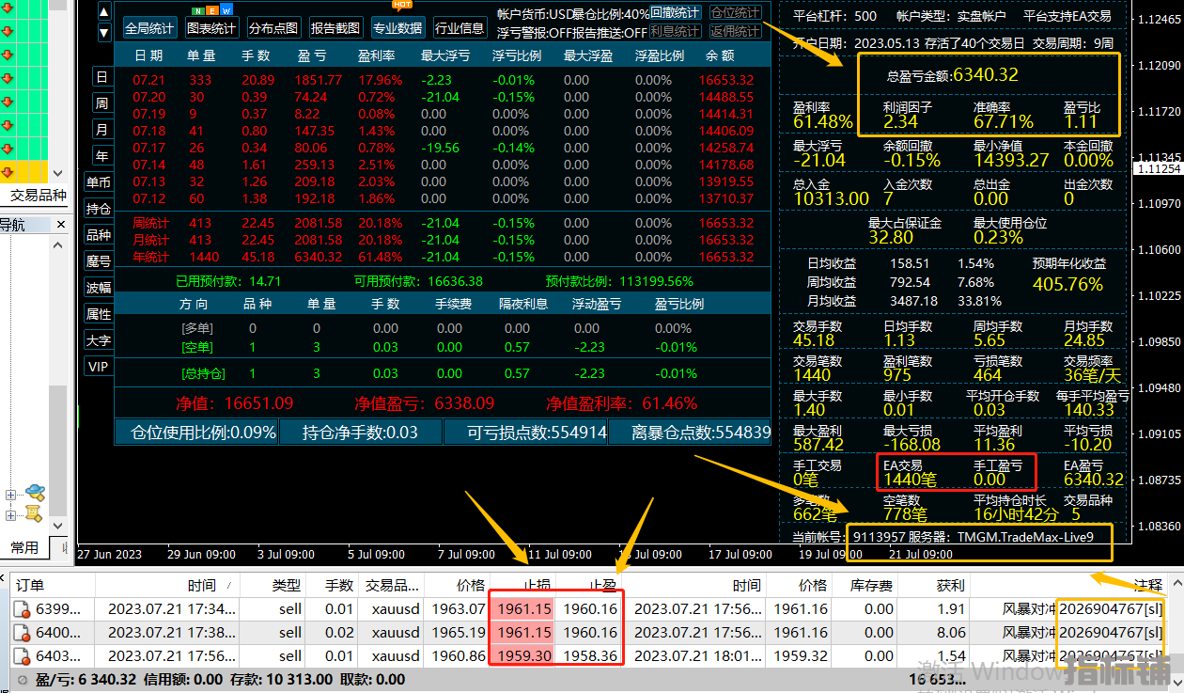Switch to 月 monthly view tab
The height and width of the screenshot is (693, 1184).
coord(101,130)
